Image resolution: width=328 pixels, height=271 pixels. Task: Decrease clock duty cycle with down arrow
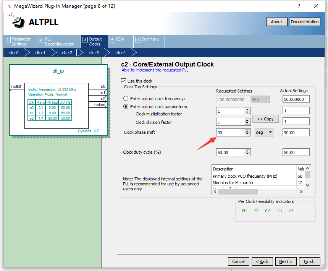click(247, 154)
